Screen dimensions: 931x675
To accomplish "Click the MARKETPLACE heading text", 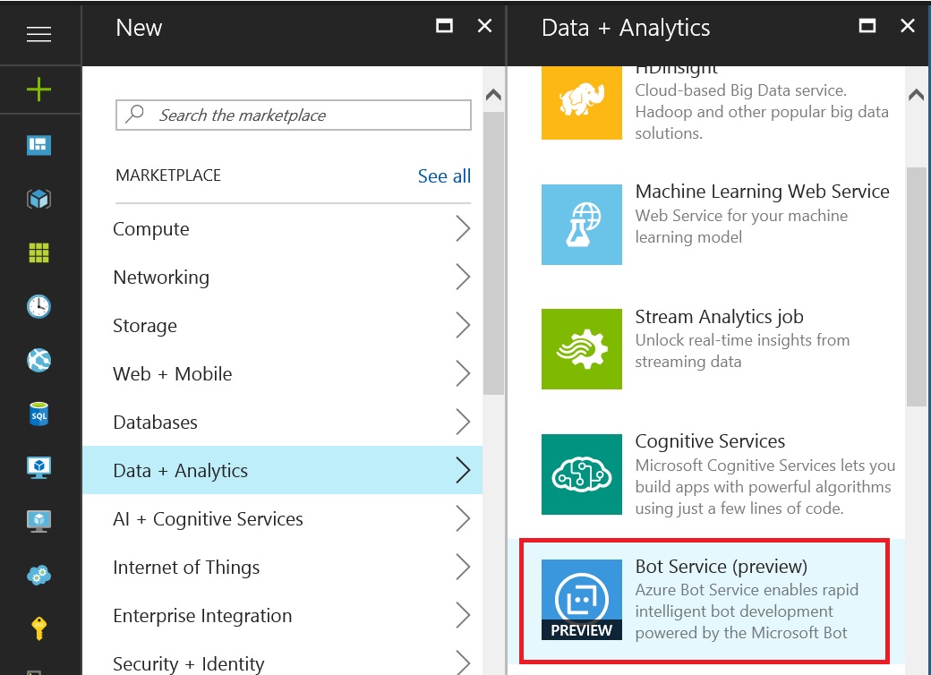I will tap(168, 175).
